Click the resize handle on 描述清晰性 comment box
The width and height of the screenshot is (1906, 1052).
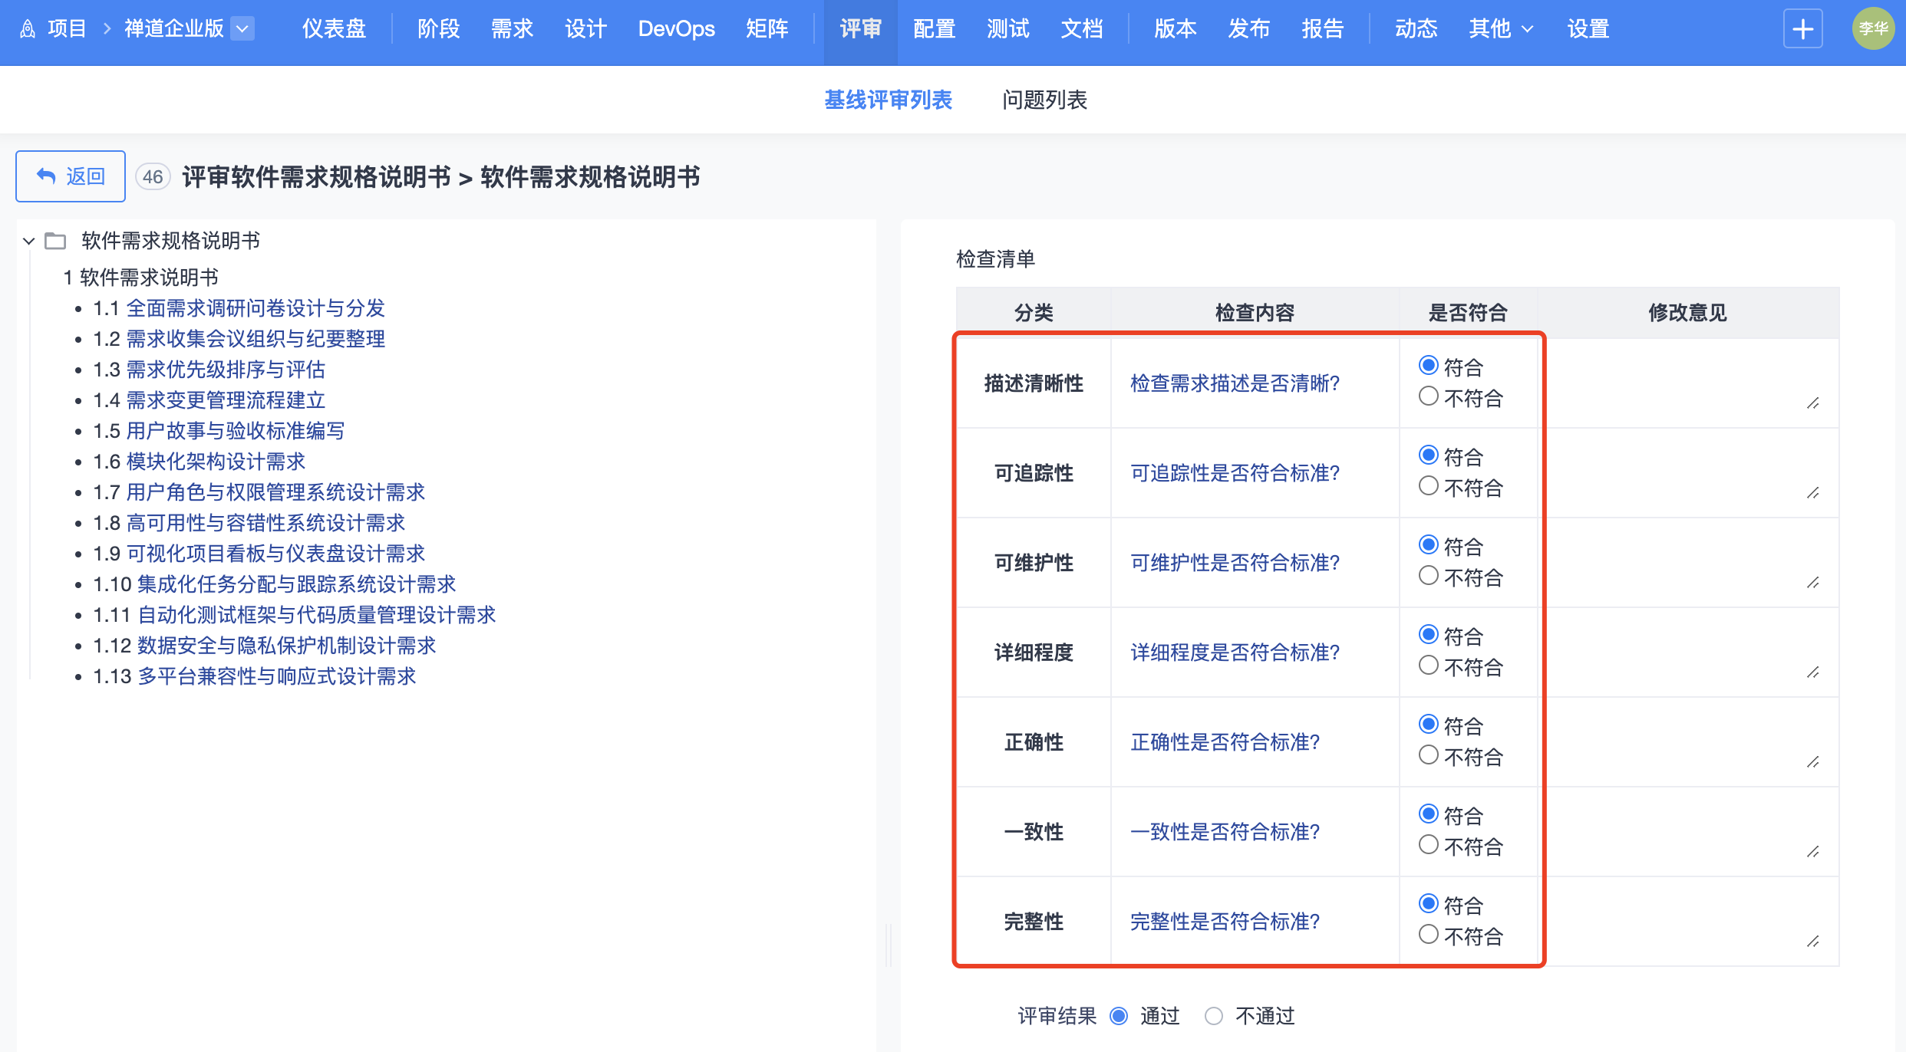[1812, 403]
